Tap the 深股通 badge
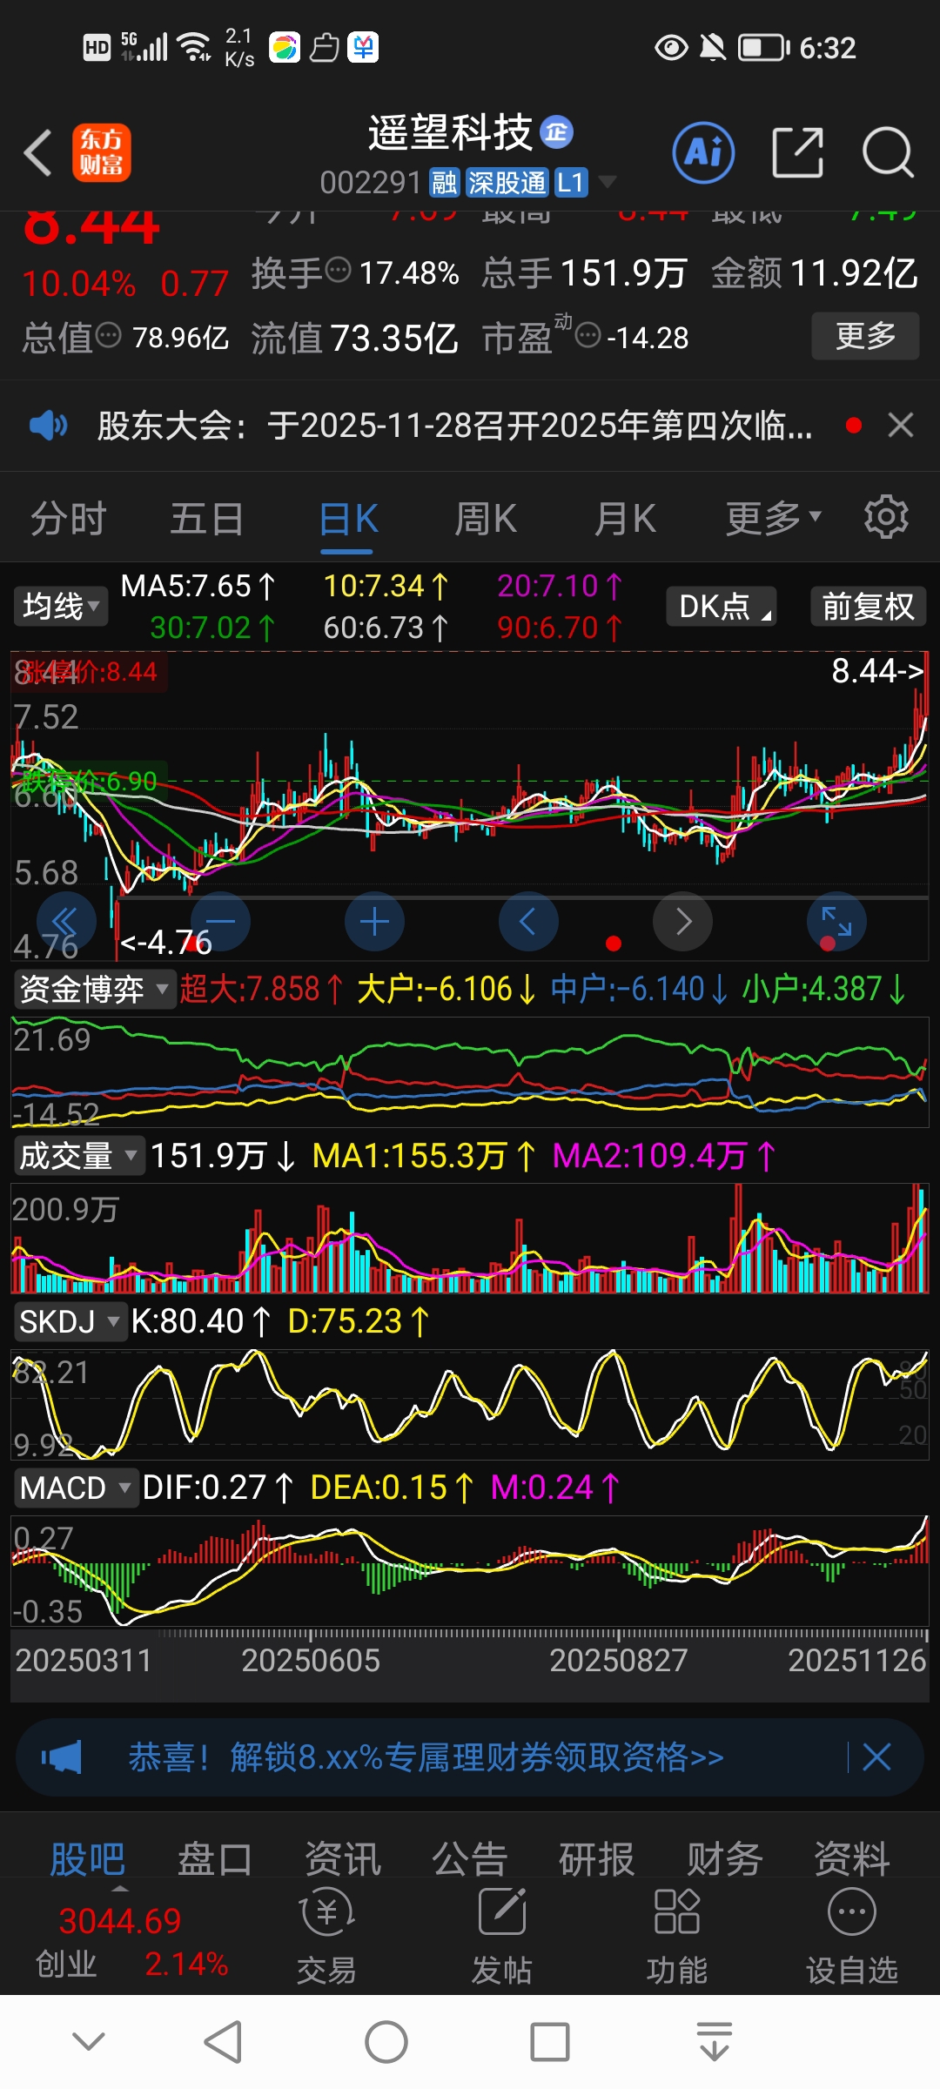The image size is (940, 2089). 507,182
